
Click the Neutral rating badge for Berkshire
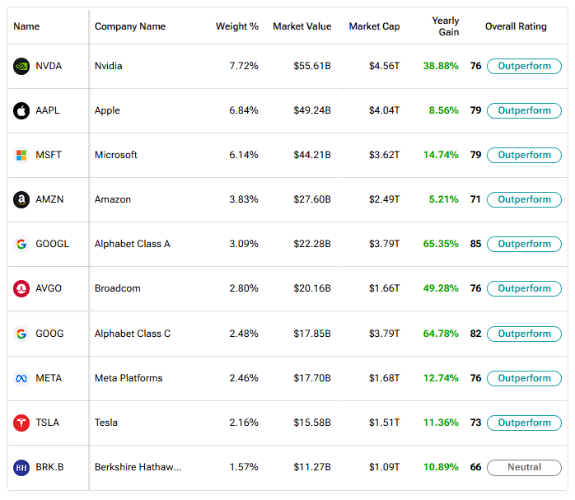point(524,467)
